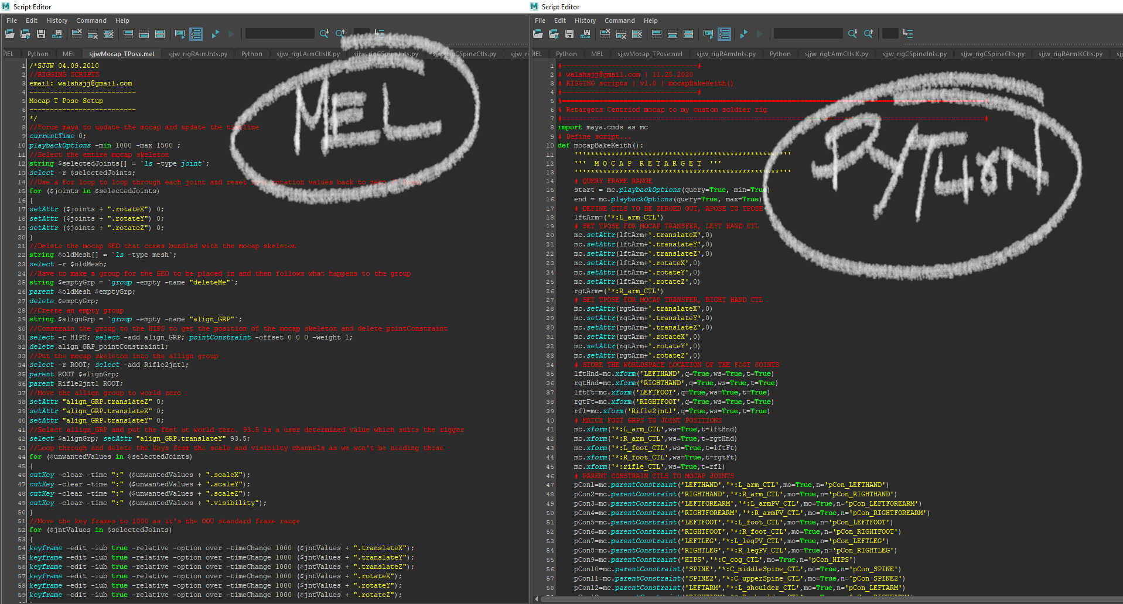Open sjjw_rigCSpineJnts.py tab in right editor
This screenshot has width=1123, height=604.
914,54
